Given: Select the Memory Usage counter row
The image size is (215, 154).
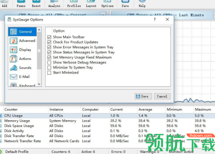Looking at the screenshot, I should click(x=107, y=121).
